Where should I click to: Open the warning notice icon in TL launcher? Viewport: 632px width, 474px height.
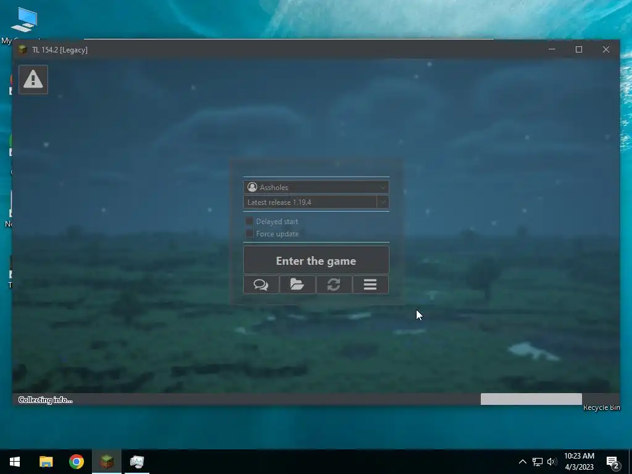[x=33, y=80]
